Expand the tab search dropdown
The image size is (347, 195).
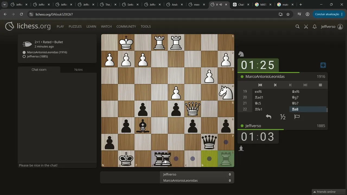point(5,5)
